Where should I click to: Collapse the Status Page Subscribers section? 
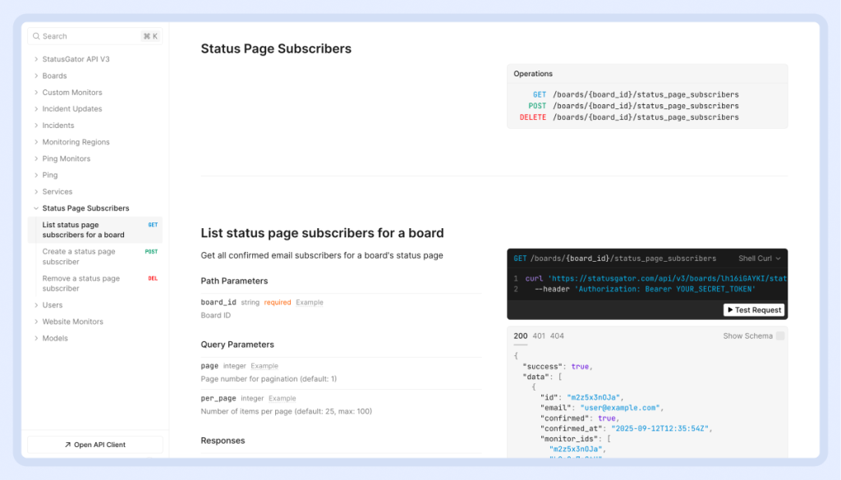click(x=36, y=208)
